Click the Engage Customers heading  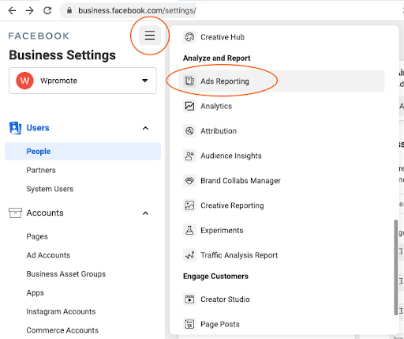click(x=215, y=277)
